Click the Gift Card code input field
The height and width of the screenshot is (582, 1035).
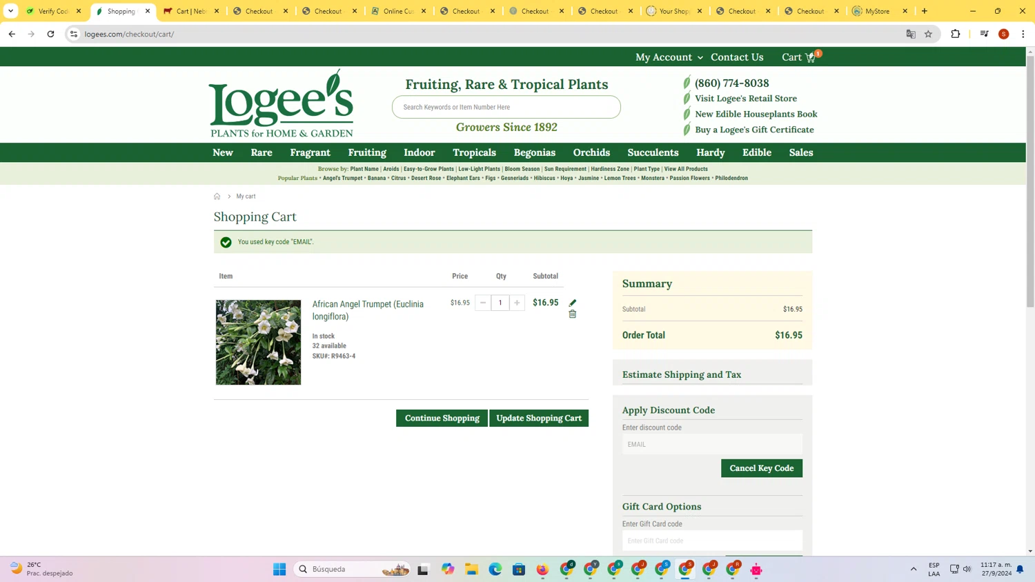tap(712, 541)
